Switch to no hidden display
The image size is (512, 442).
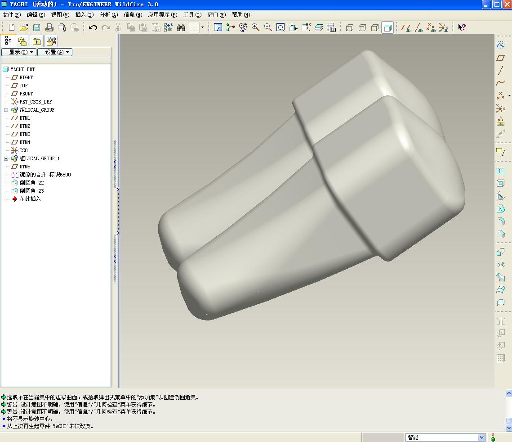tap(375, 27)
